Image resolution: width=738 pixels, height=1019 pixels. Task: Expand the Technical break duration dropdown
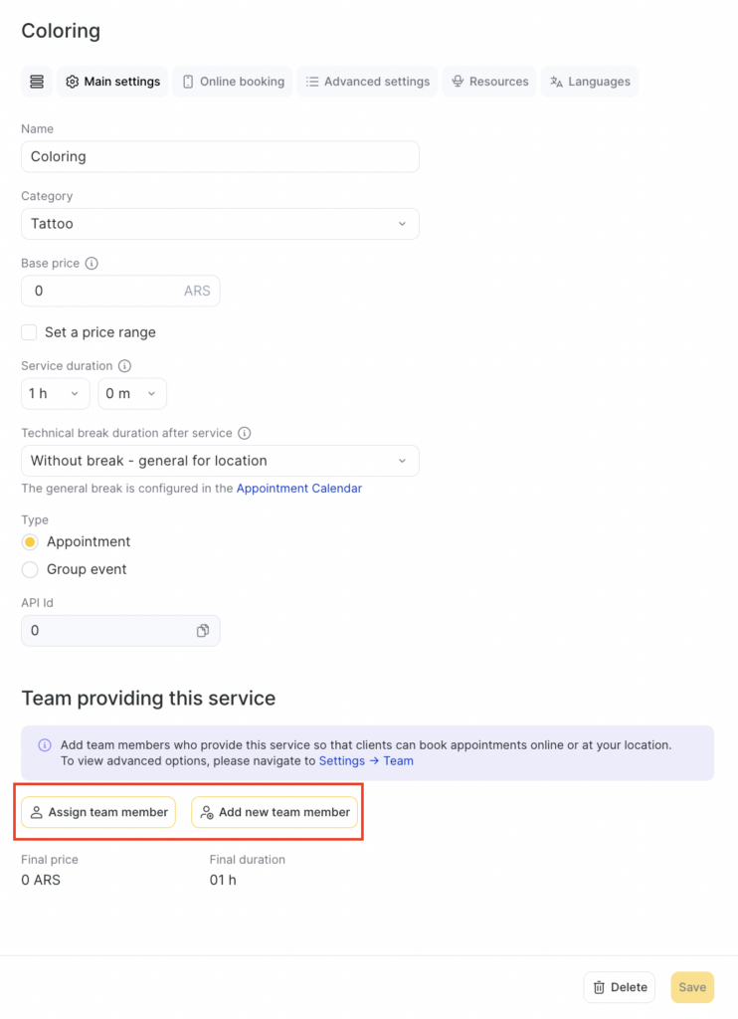220,461
